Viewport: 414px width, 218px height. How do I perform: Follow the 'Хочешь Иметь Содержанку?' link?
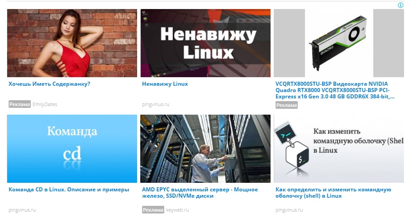coord(49,84)
